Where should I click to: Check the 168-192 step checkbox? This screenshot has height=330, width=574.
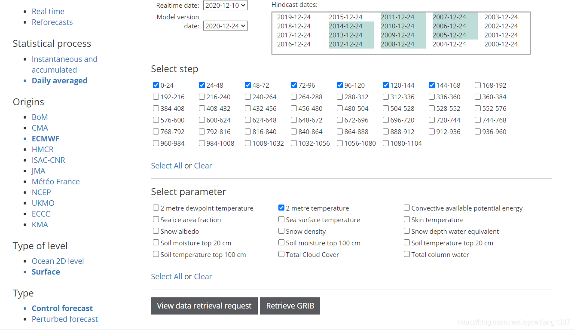pyautogui.click(x=477, y=85)
